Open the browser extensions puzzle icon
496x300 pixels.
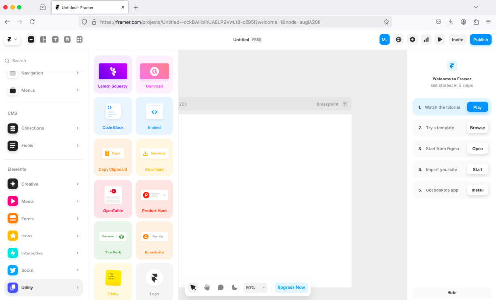pos(476,22)
